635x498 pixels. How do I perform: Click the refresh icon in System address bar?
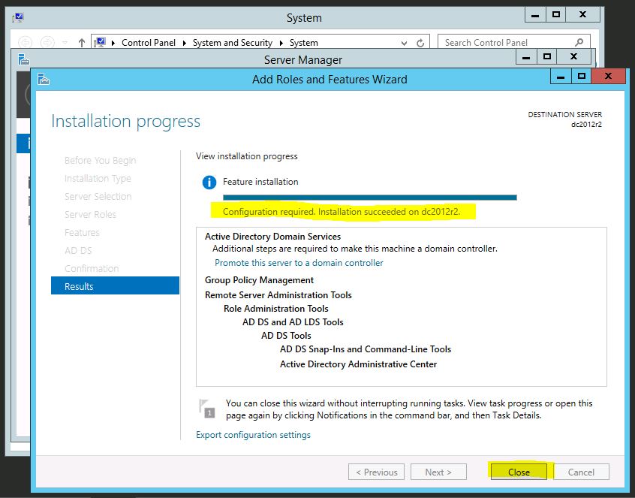(x=420, y=43)
